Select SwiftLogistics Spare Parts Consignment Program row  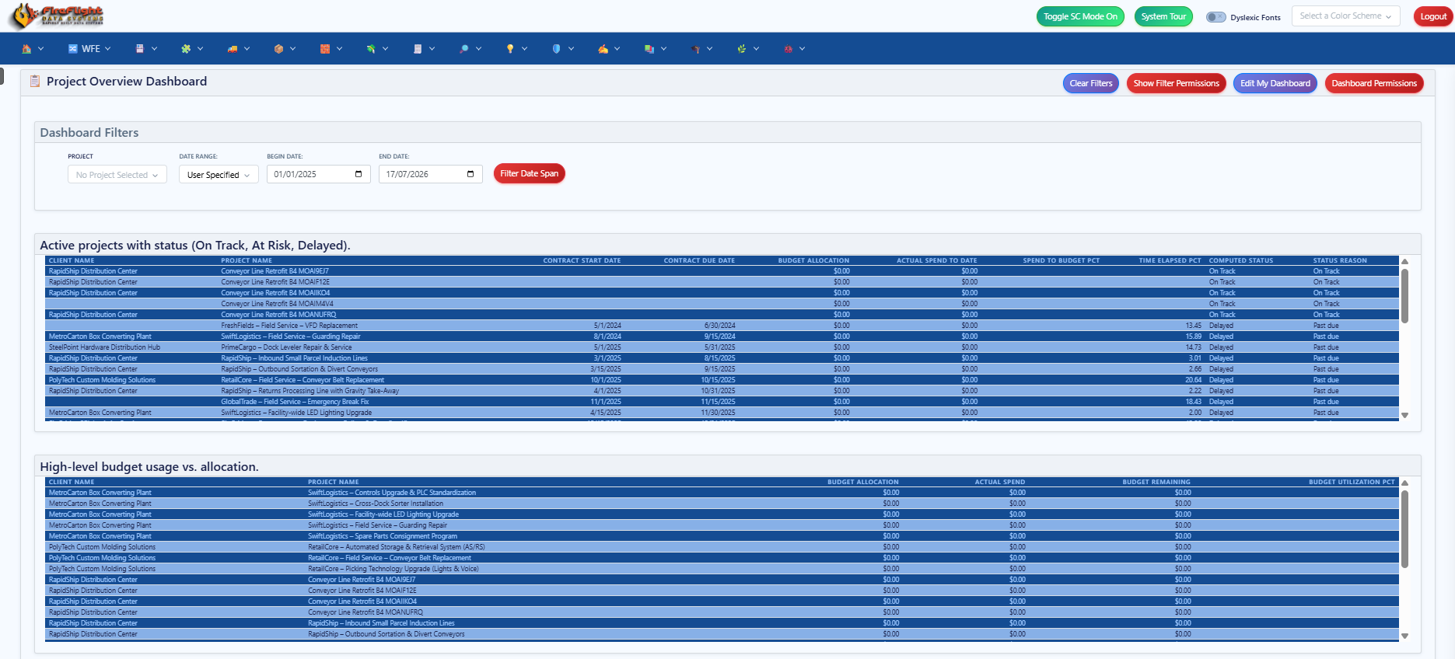722,536
